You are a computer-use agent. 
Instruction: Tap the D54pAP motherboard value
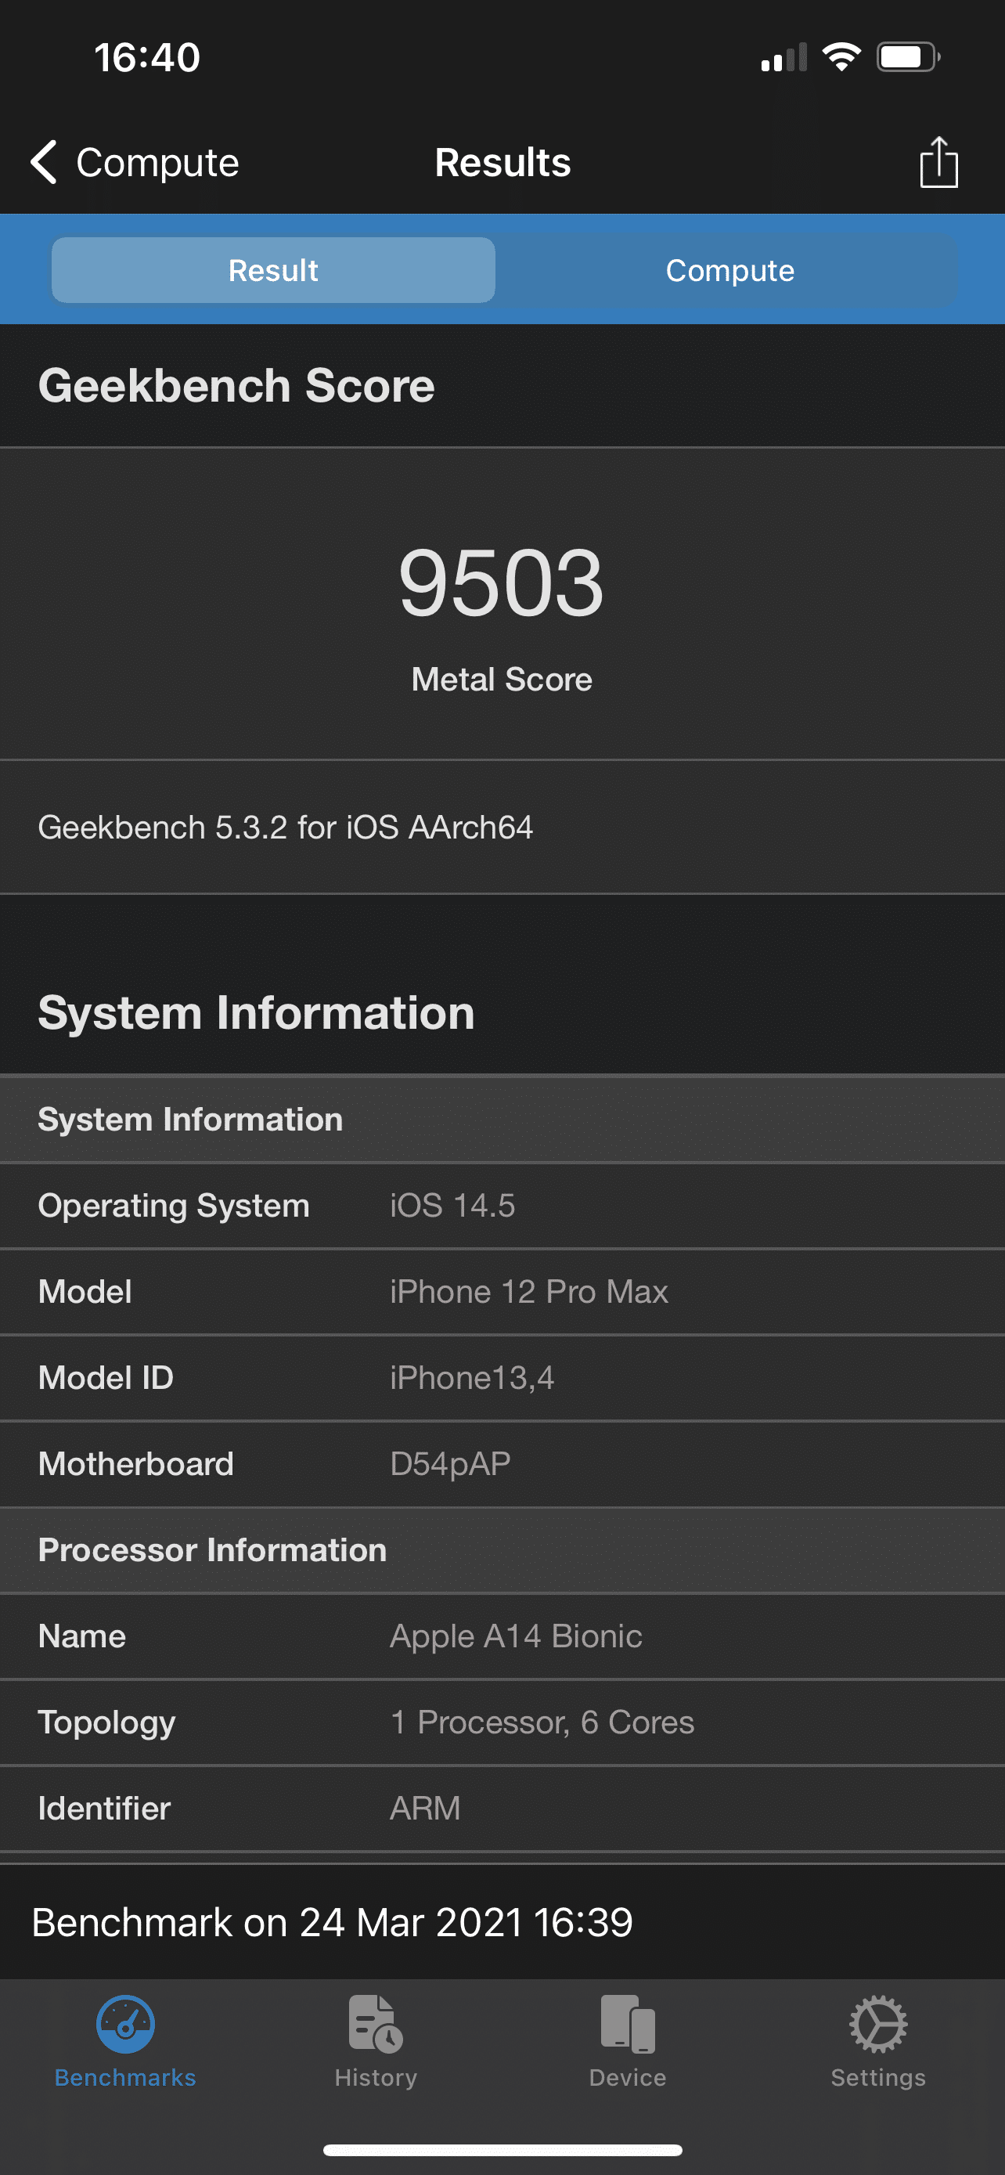click(450, 1464)
